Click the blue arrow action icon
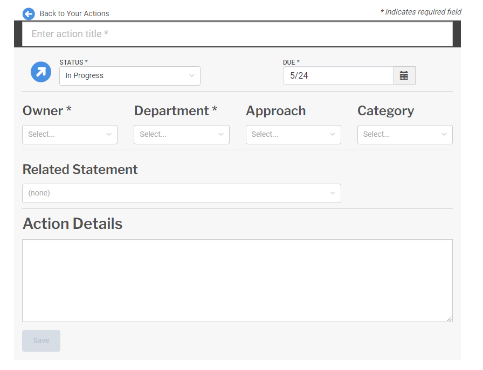 click(40, 72)
